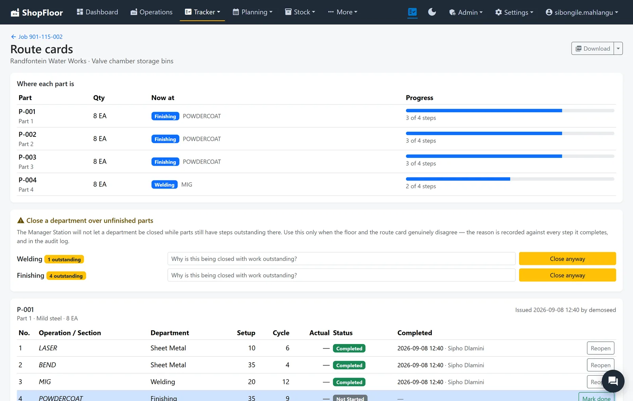This screenshot has height=401, width=633.
Task: Click the Welding reason input field
Action: [x=341, y=259]
